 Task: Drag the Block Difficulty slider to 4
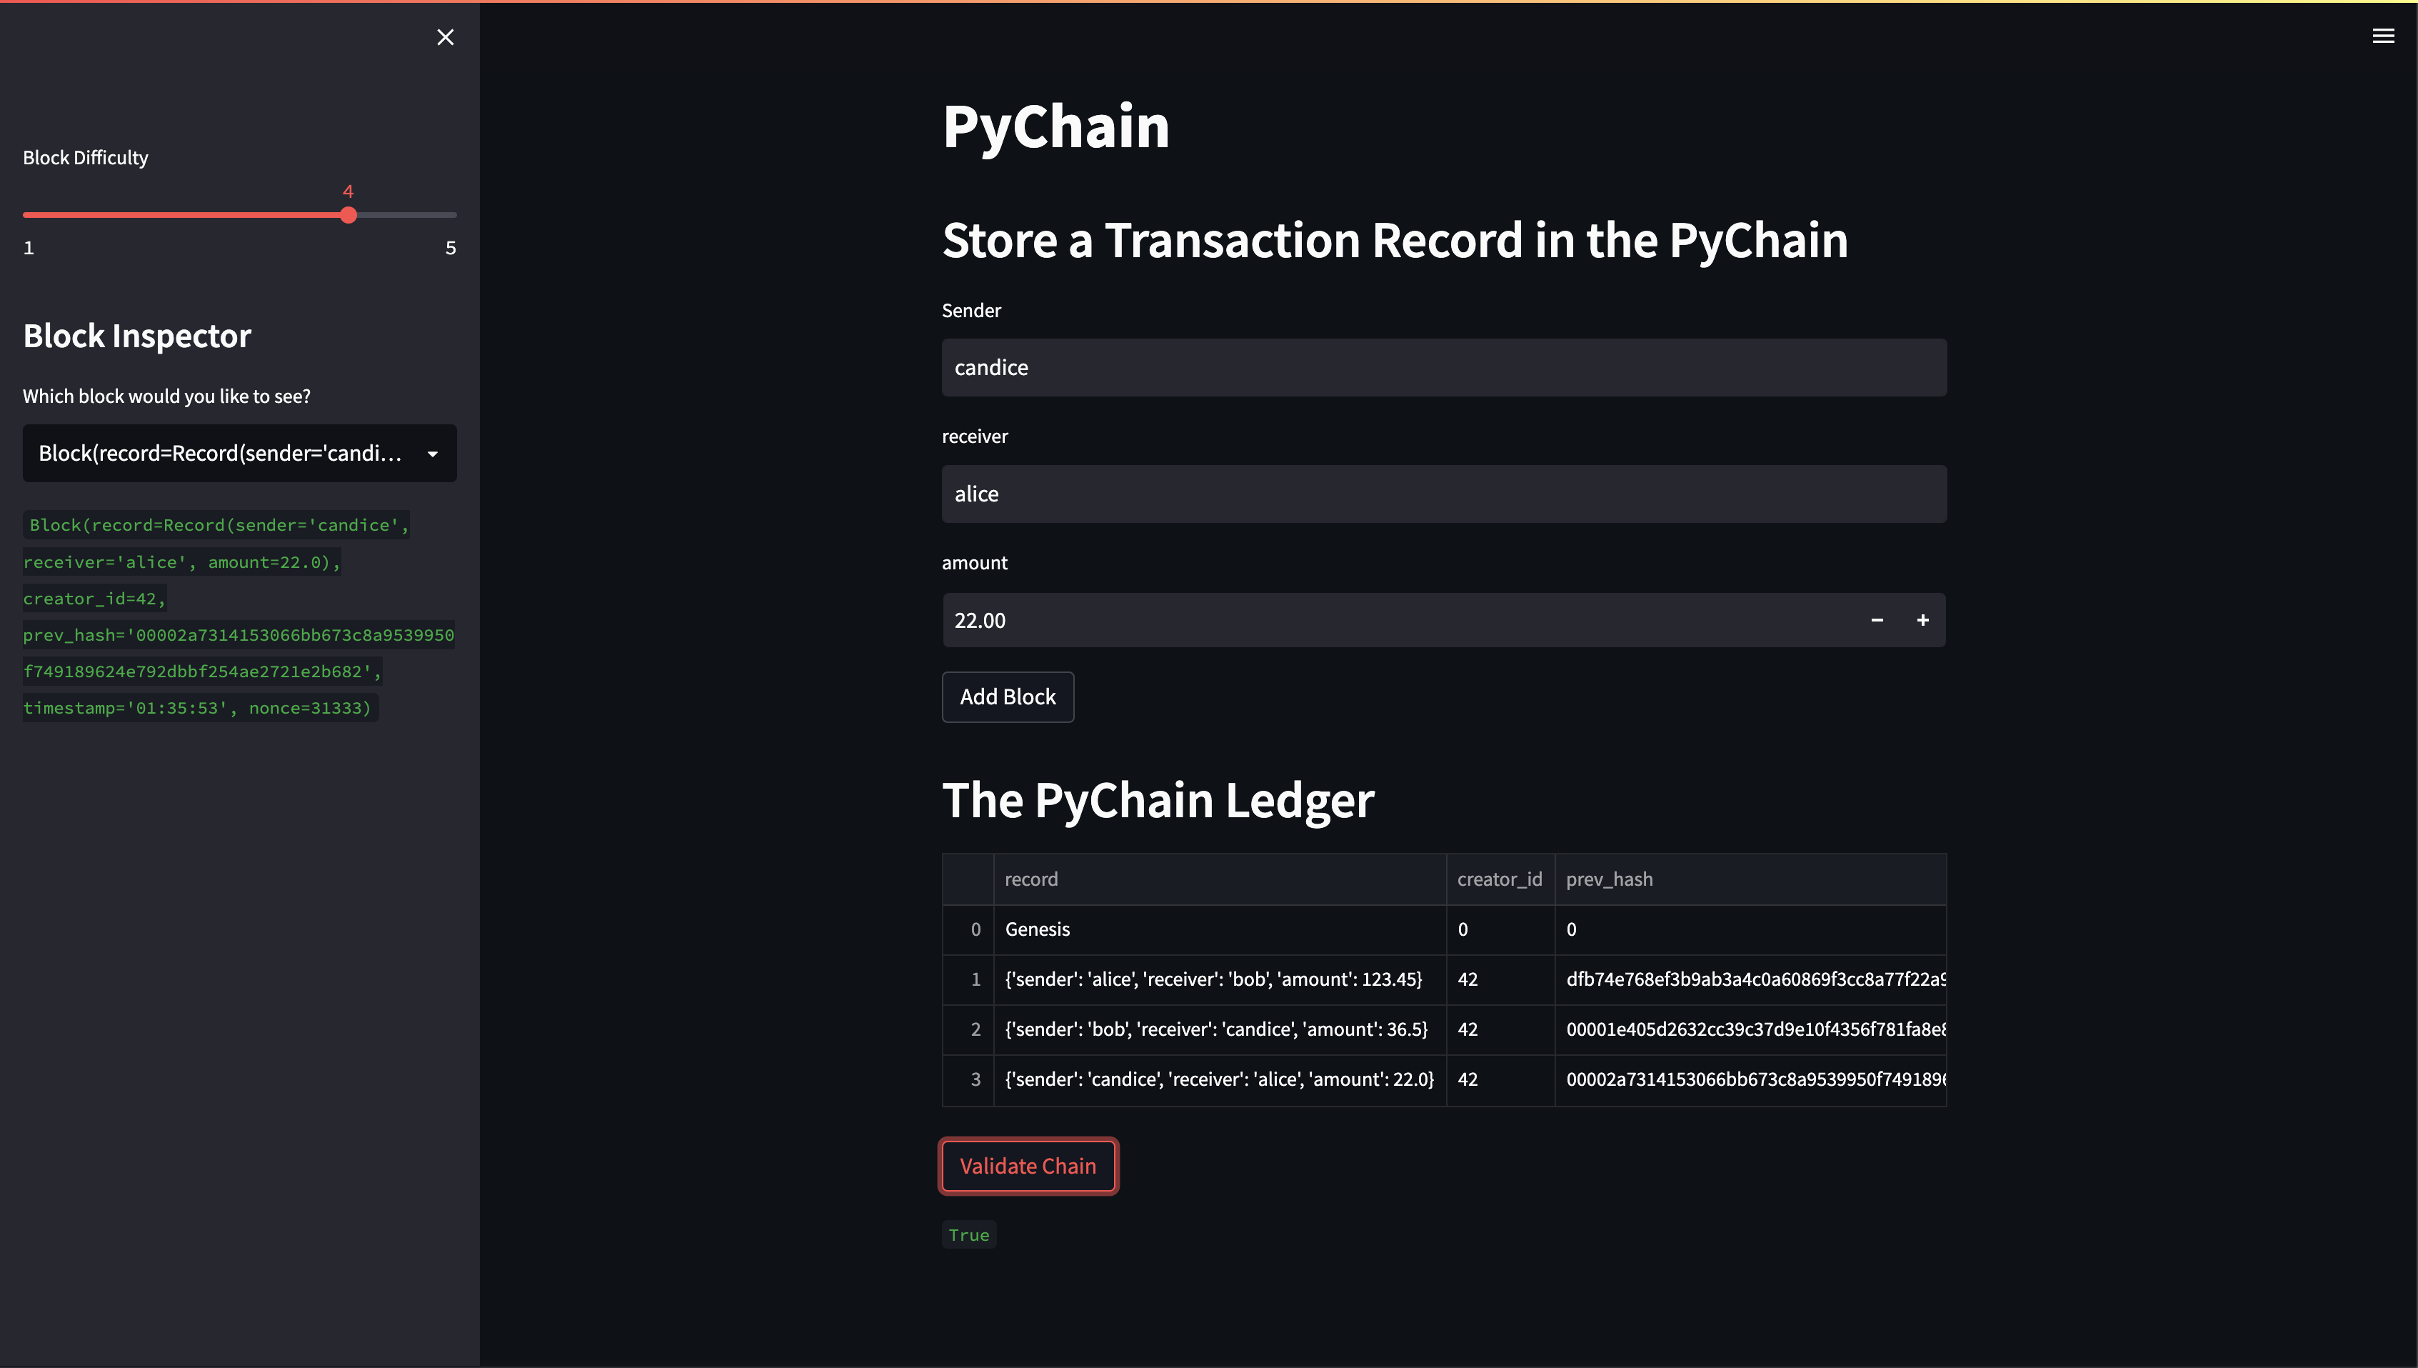[347, 214]
